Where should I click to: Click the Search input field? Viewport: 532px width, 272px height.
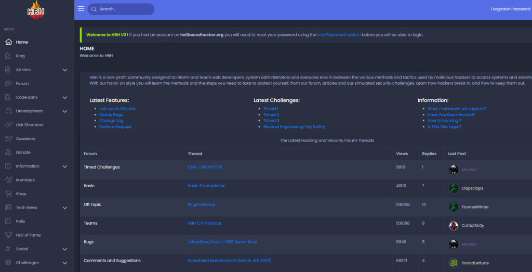click(x=125, y=9)
